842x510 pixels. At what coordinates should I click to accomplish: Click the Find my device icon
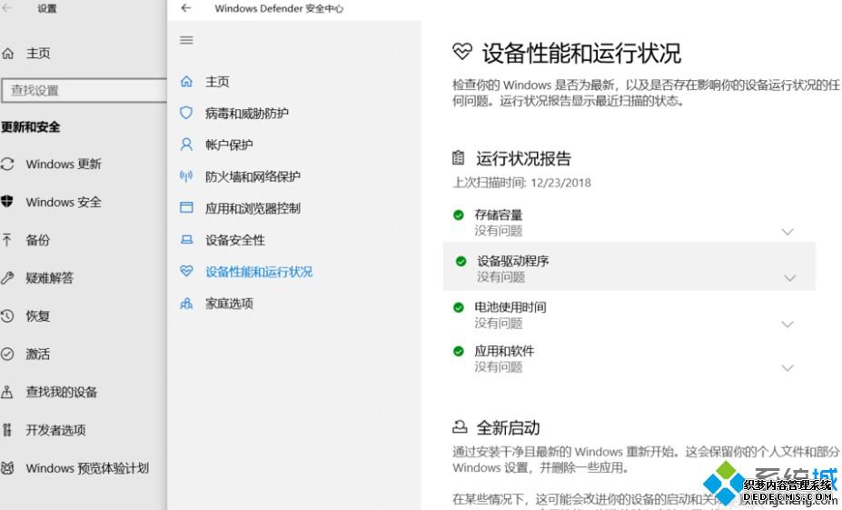(x=7, y=392)
